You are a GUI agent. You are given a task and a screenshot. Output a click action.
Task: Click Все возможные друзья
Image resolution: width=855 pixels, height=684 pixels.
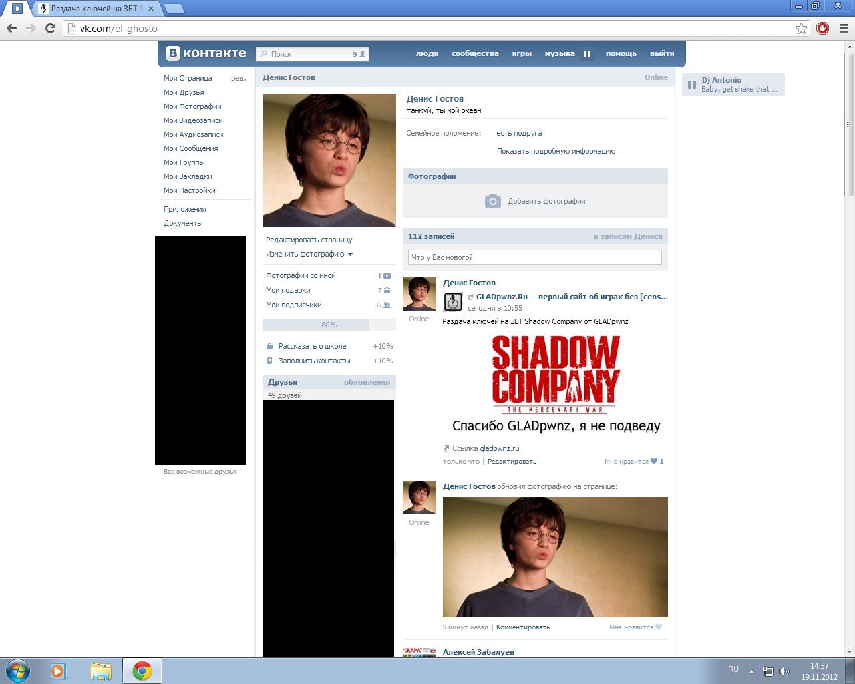[x=200, y=472]
